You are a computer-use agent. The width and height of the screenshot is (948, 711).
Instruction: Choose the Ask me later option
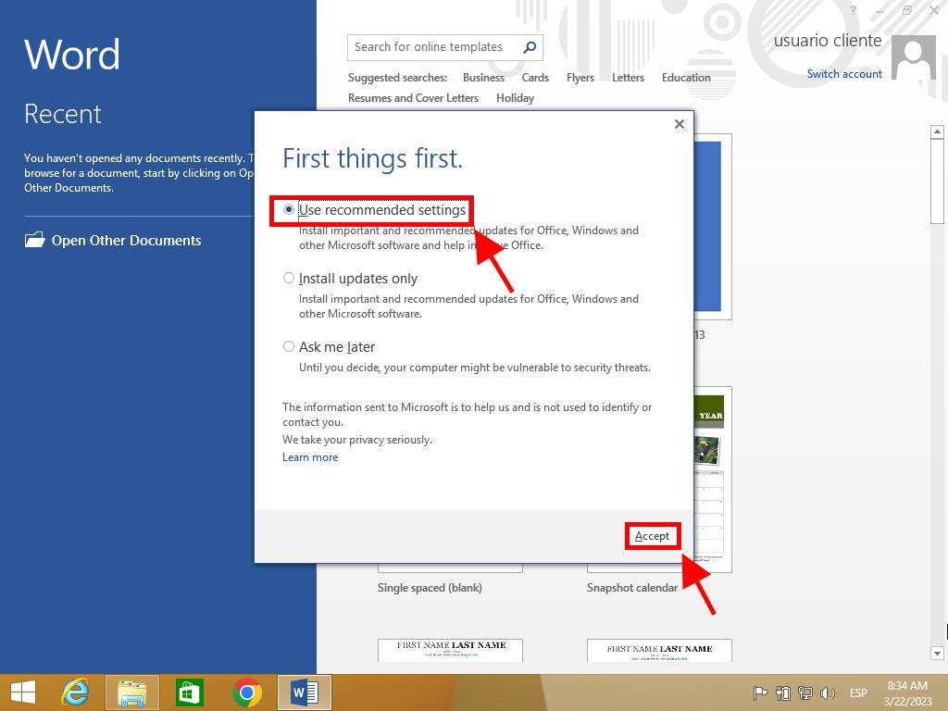tap(289, 347)
